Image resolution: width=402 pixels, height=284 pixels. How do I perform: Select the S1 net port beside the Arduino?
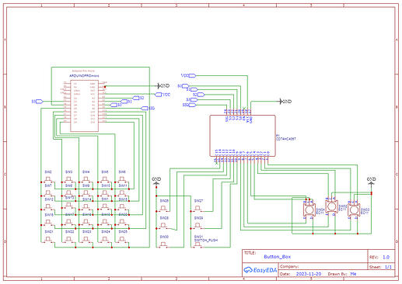pyautogui.click(x=127, y=102)
